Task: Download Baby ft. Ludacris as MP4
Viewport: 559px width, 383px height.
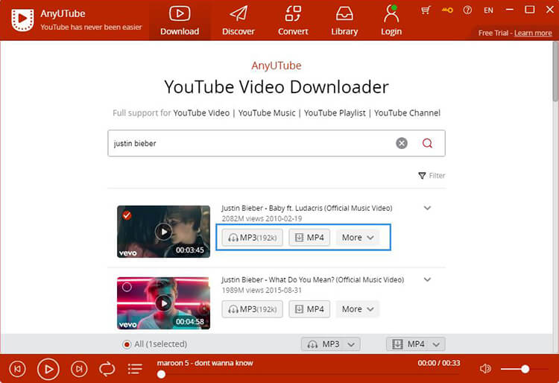Action: [x=309, y=238]
